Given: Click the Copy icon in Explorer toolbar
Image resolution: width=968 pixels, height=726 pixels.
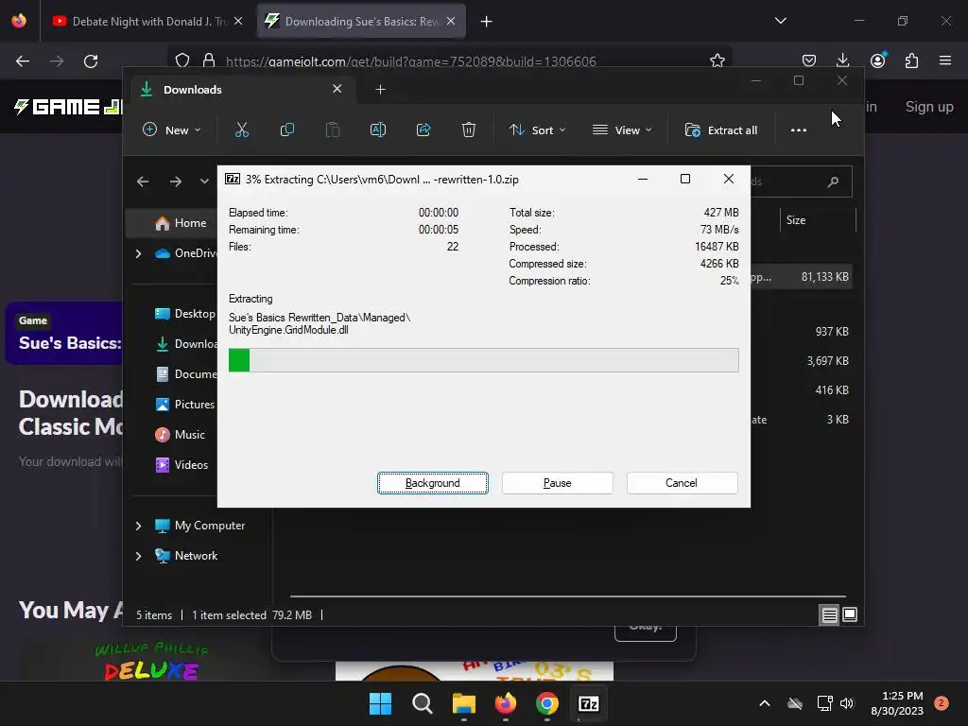Looking at the screenshot, I should 287,130.
